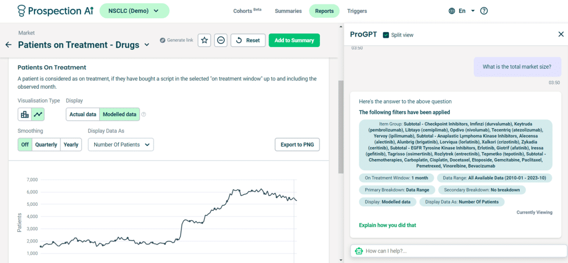Click the Display: Modelled data chip
Viewport: 568px width, 263px height.
[x=388, y=202]
